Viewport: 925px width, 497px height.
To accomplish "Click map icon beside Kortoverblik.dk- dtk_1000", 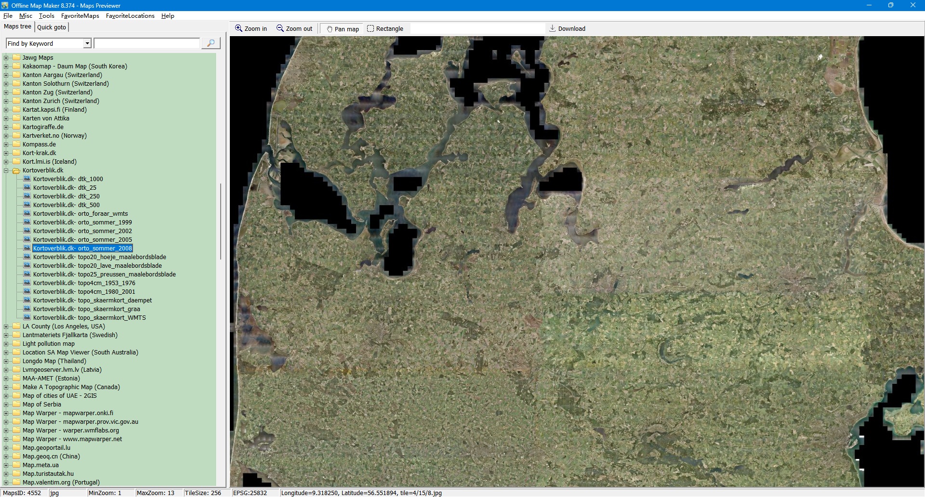I will (x=27, y=179).
